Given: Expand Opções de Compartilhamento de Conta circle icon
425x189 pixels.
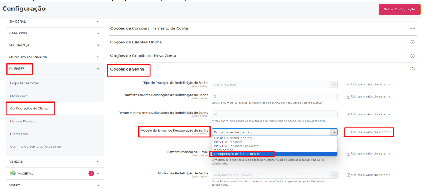Looking at the screenshot, I should (412, 28).
